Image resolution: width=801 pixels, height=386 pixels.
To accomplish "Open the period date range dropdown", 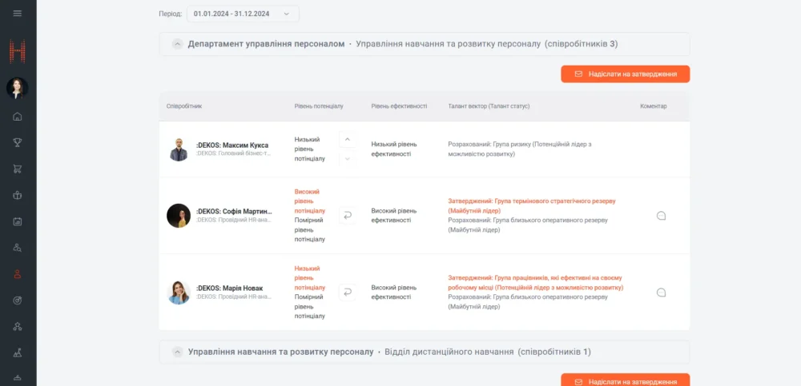I will 242,14.
